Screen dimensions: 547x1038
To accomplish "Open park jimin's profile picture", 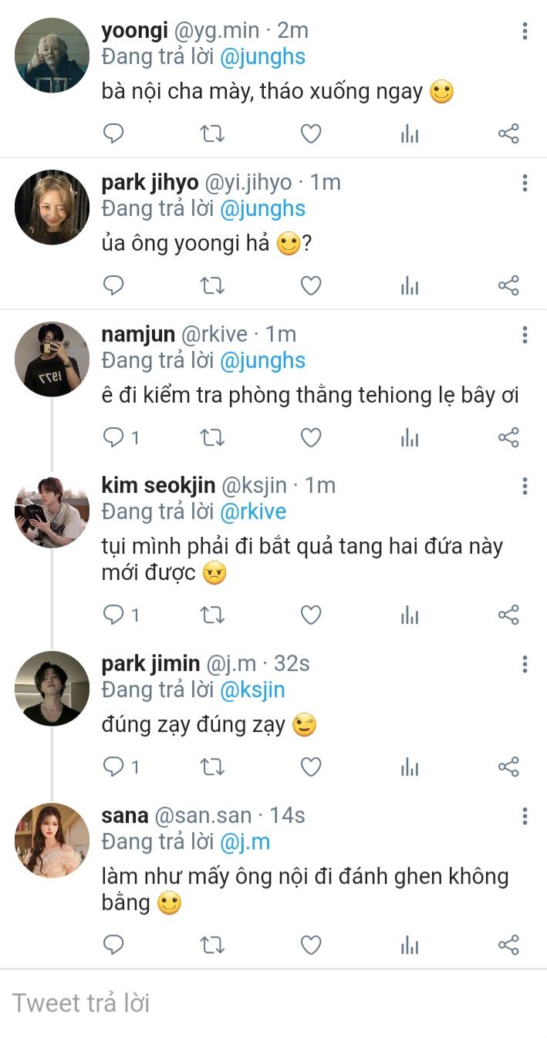I will click(x=52, y=688).
